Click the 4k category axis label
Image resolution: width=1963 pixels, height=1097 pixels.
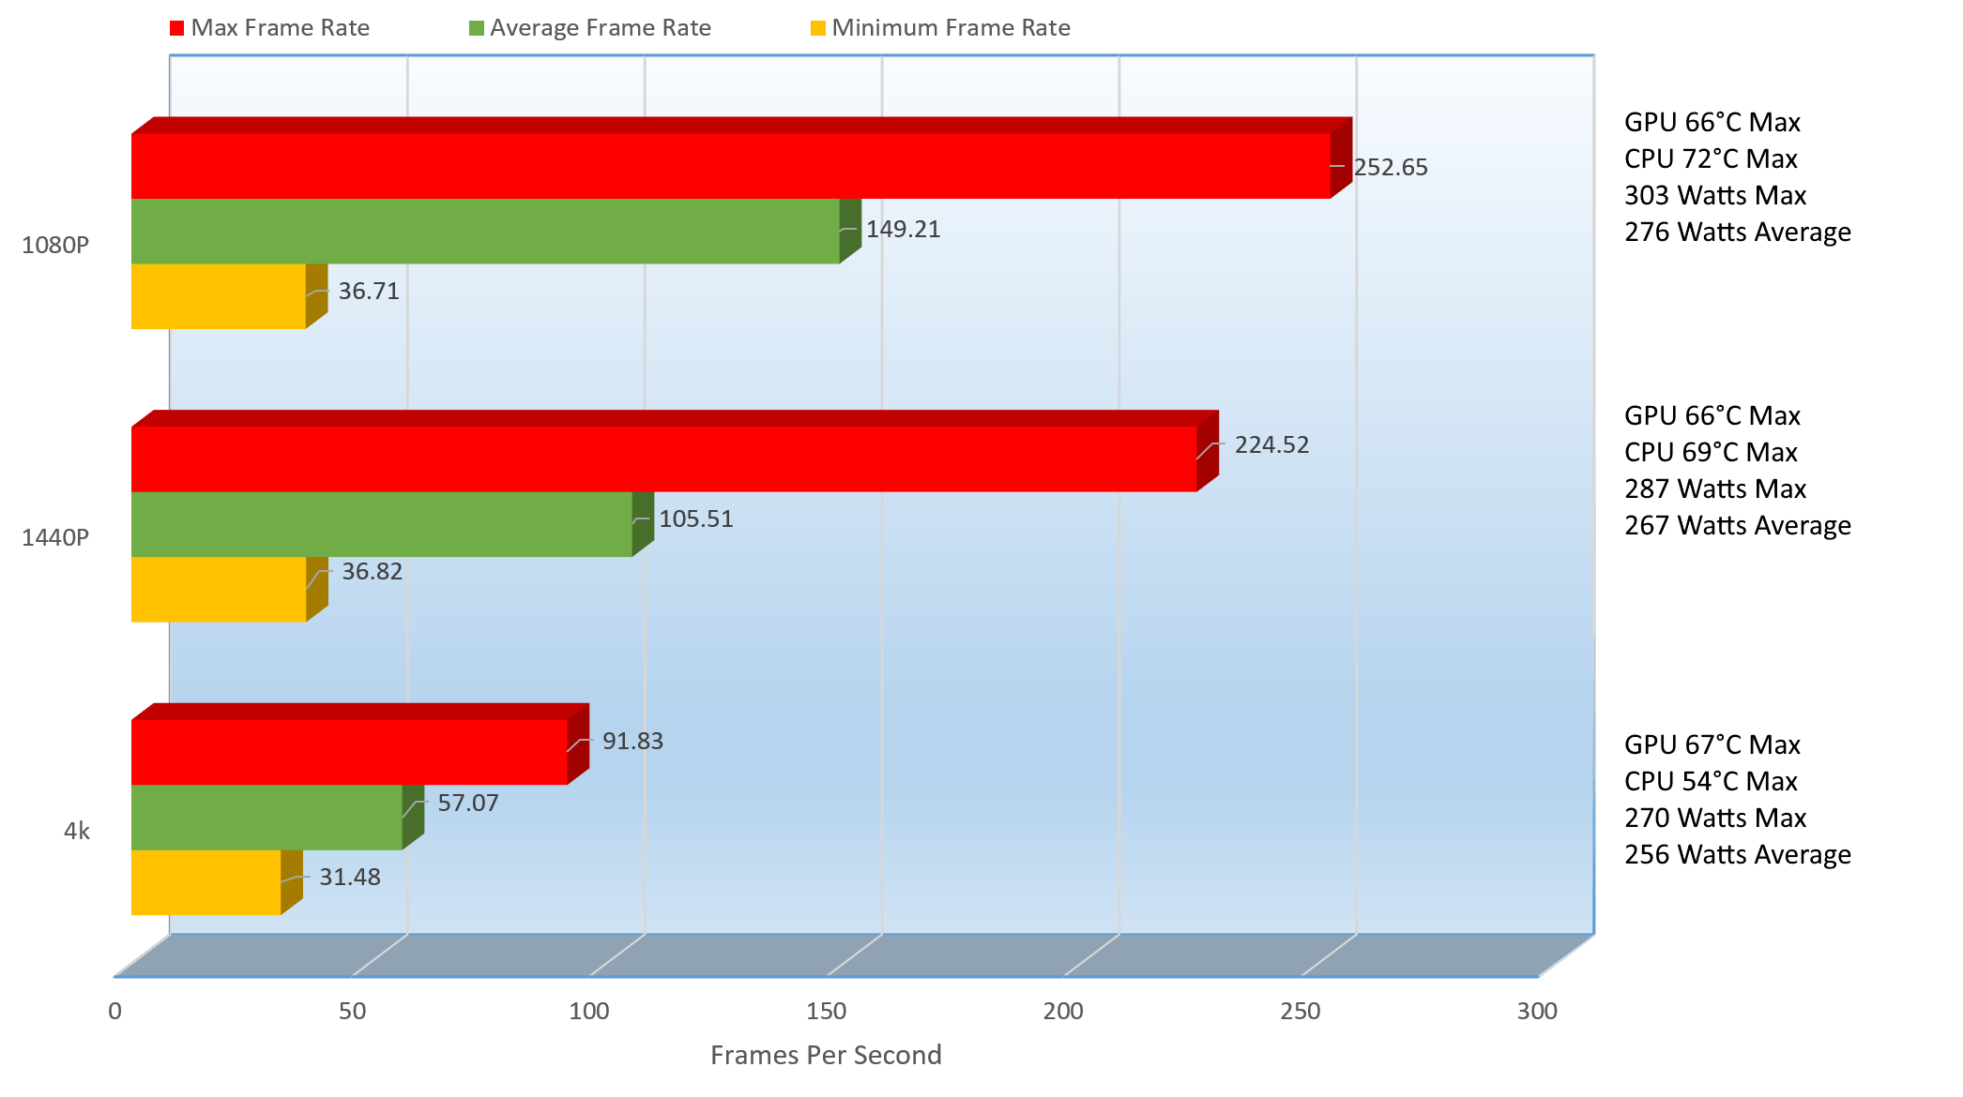tap(77, 831)
